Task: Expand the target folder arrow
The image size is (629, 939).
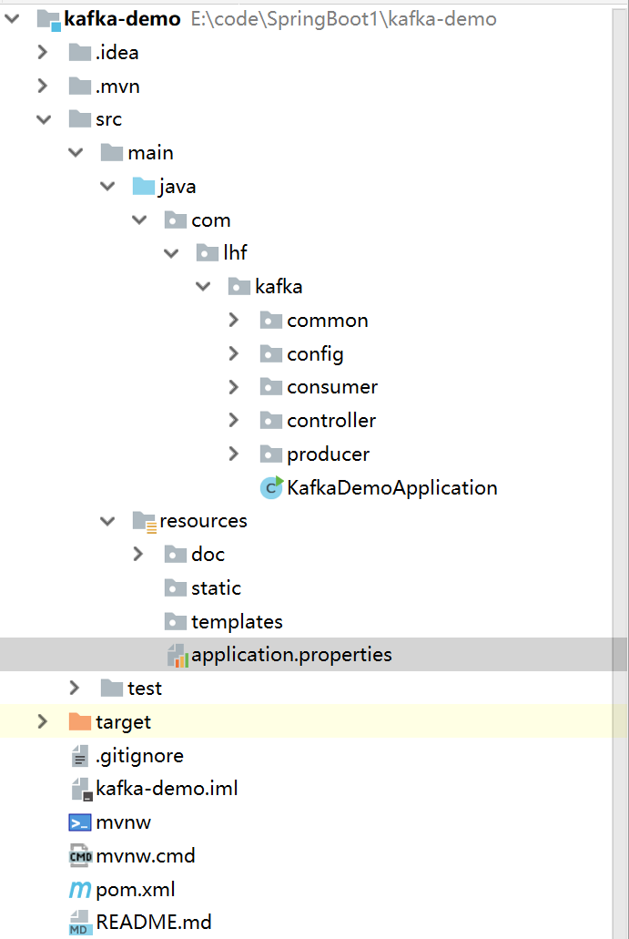Action: (x=43, y=721)
